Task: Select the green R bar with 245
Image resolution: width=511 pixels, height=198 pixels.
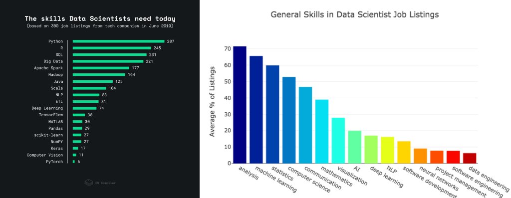Action: 112,48
